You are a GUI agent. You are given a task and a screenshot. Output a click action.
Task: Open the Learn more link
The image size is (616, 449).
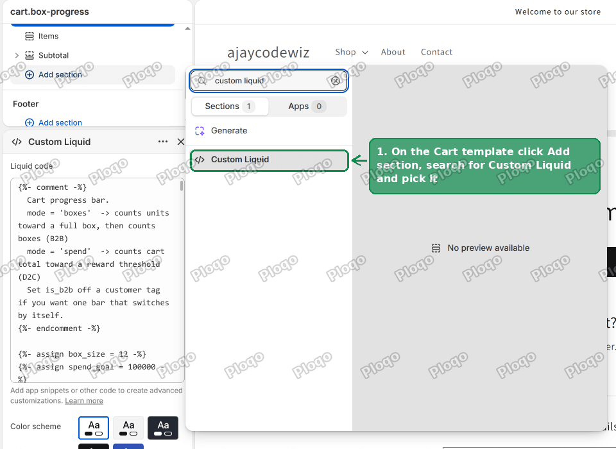(84, 401)
